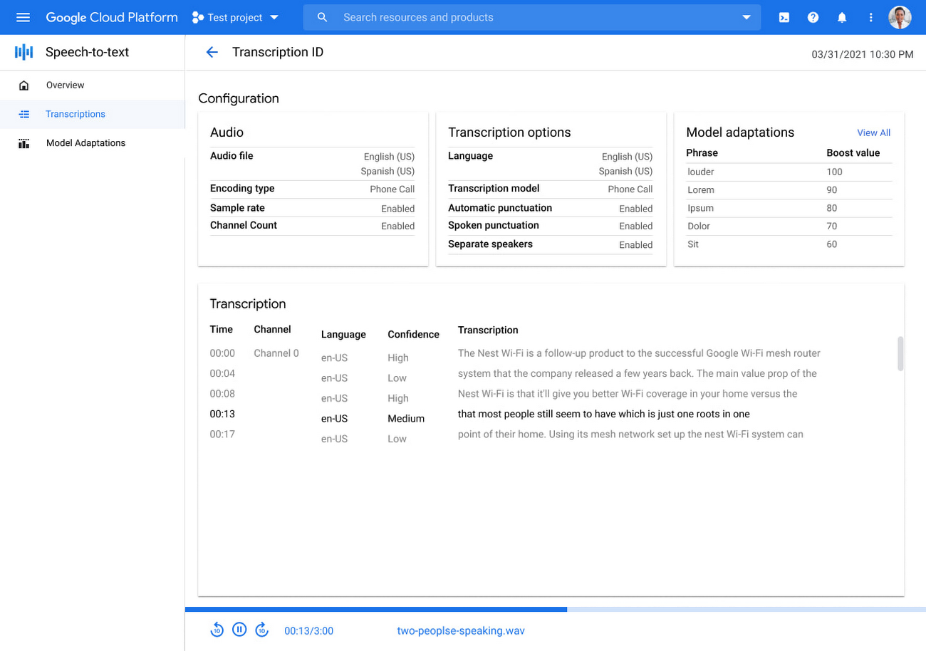
Task: Skip the audio forward five seconds
Action: click(261, 630)
